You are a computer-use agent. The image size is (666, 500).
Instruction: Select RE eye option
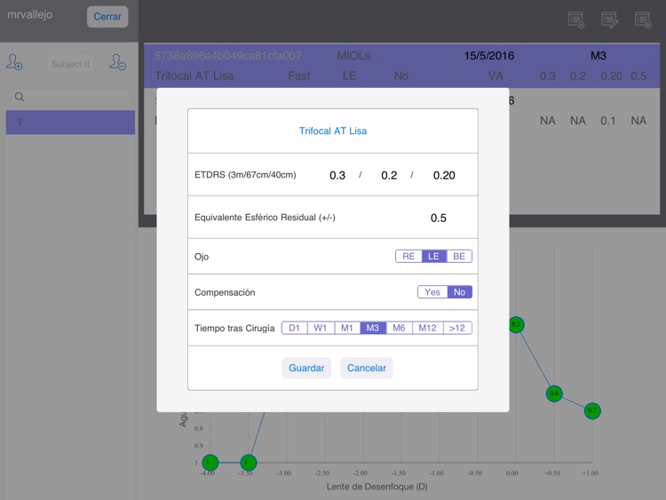pyautogui.click(x=408, y=256)
